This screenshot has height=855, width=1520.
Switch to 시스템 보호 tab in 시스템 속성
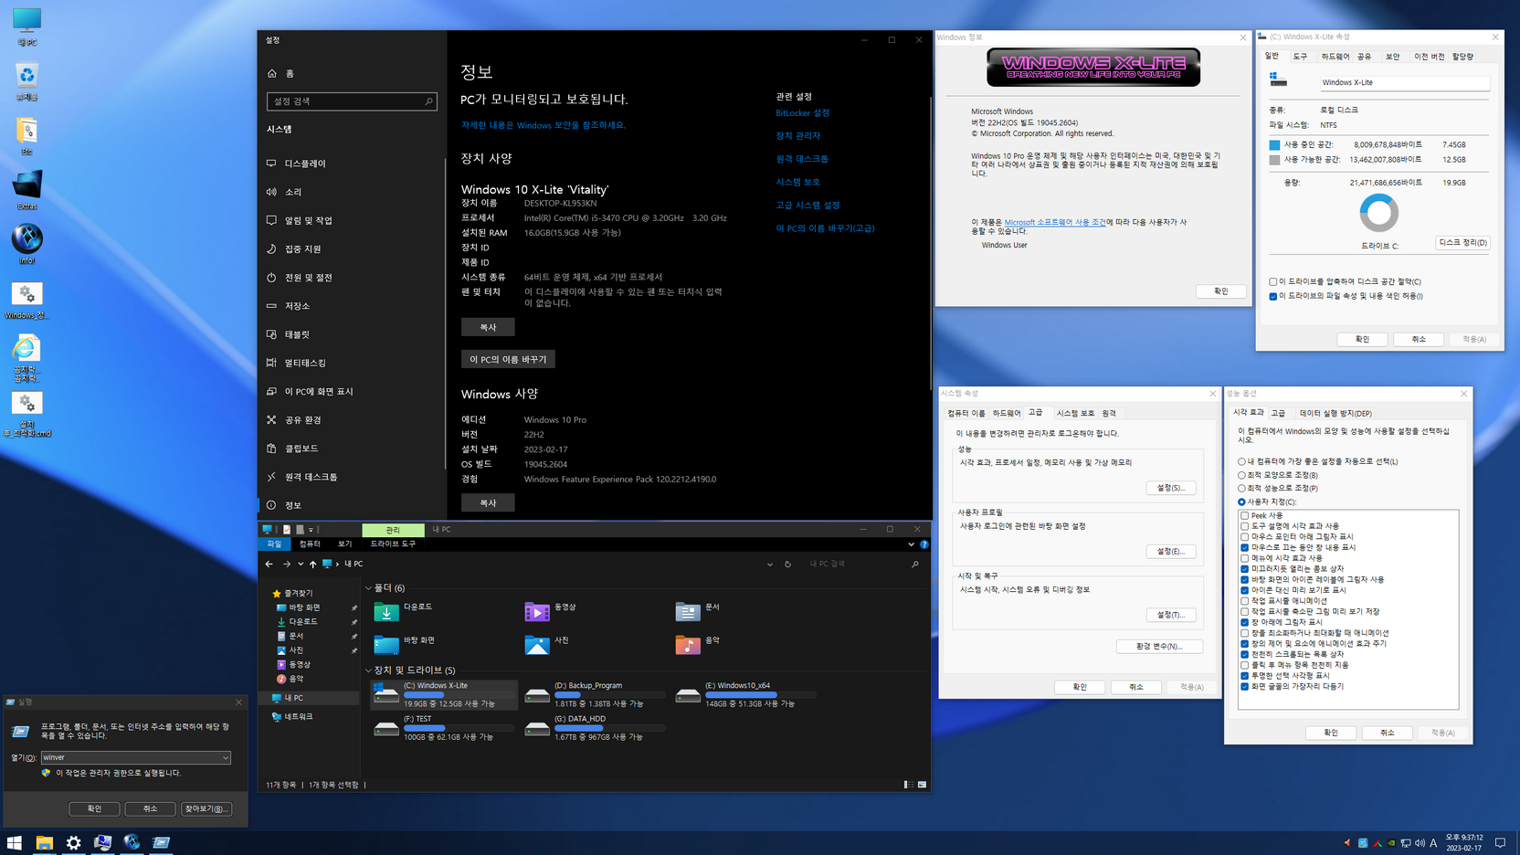[1075, 414]
